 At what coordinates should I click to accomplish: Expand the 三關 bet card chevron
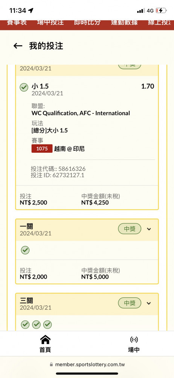(149, 303)
